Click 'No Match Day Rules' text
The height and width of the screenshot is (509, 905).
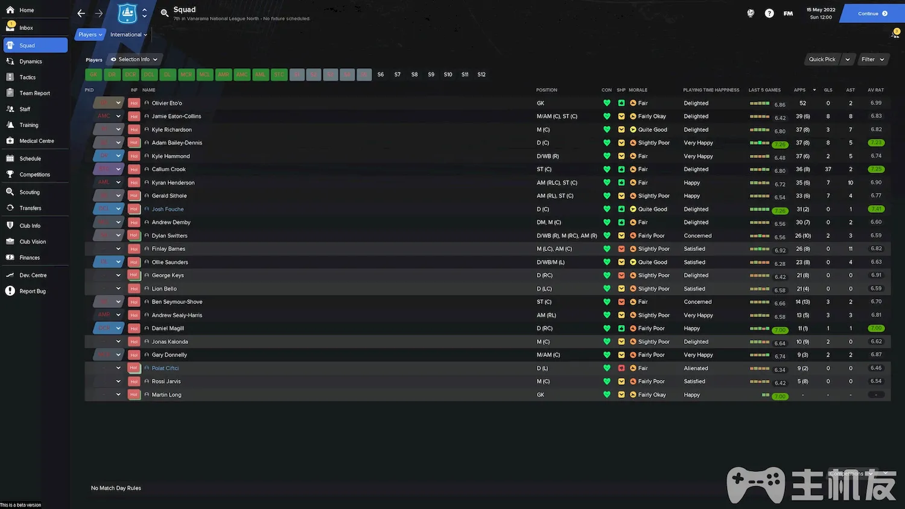[116, 488]
